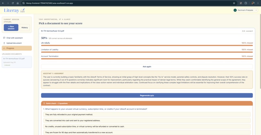Open the Extensions puzzle icon
This screenshot has height=135, width=261.
click(x=246, y=3)
